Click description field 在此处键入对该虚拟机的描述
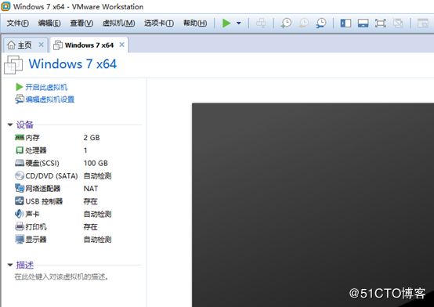Screen dimensions: 434x307 [61, 276]
